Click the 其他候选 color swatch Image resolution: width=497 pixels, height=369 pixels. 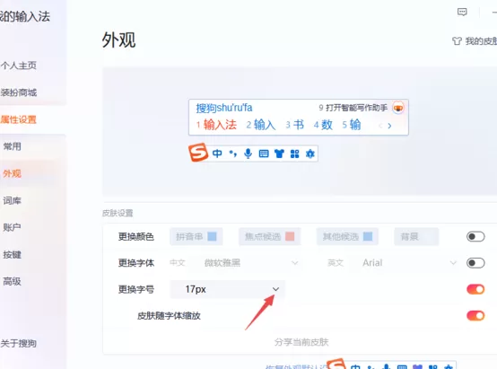click(x=368, y=236)
